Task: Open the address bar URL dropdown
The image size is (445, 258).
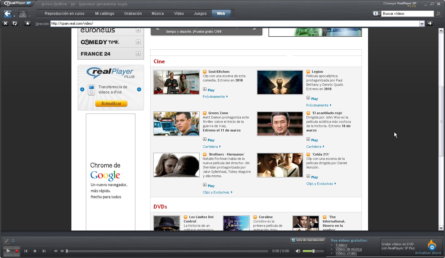Action: (422, 23)
